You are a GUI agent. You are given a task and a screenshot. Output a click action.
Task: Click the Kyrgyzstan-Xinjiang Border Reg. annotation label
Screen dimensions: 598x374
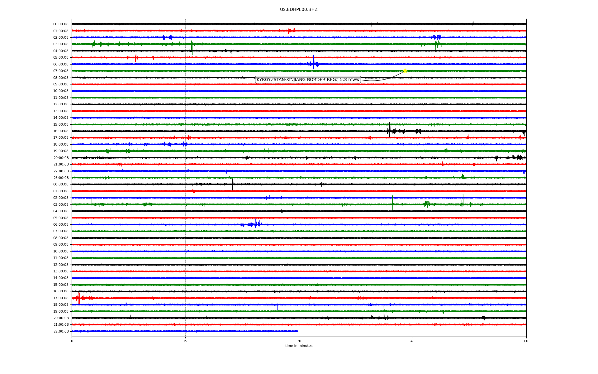point(308,80)
